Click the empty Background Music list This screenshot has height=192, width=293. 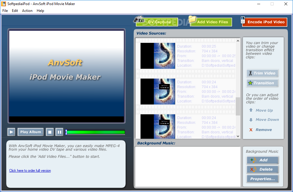click(x=188, y=166)
